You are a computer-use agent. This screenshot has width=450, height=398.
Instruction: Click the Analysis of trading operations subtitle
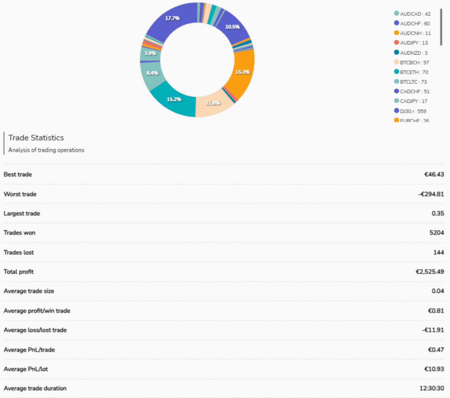pos(46,150)
